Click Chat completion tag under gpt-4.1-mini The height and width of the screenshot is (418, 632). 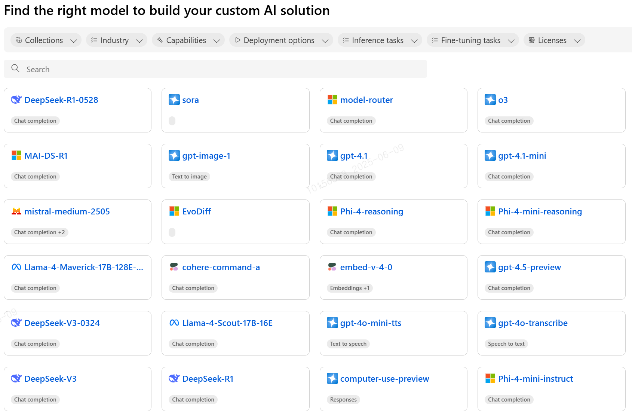(509, 176)
